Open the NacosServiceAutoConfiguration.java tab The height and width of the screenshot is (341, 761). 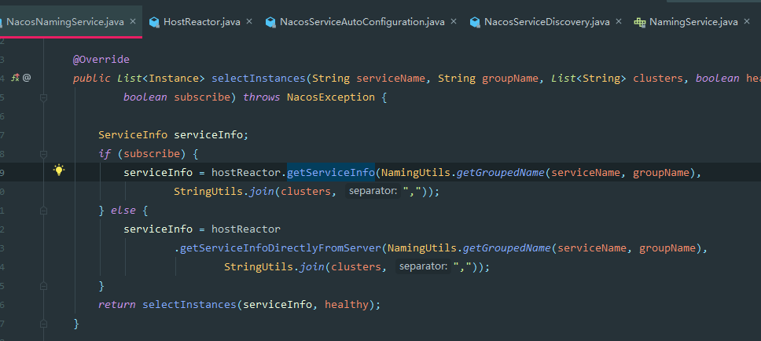pos(362,22)
